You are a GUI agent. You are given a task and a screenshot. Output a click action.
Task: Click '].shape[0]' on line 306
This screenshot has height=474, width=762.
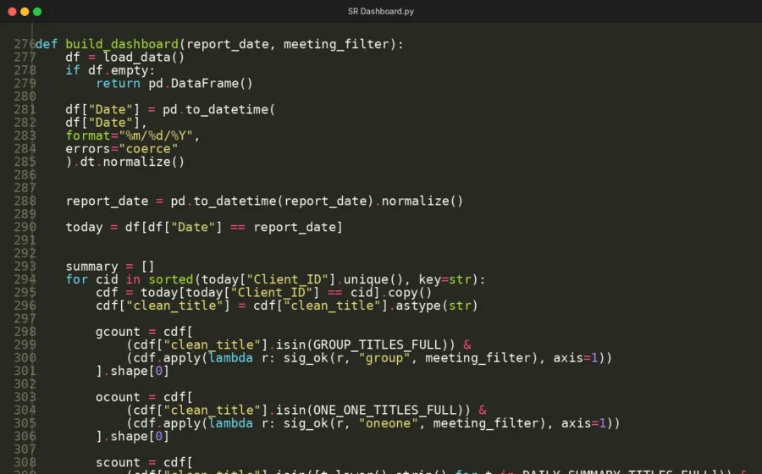[x=133, y=437]
